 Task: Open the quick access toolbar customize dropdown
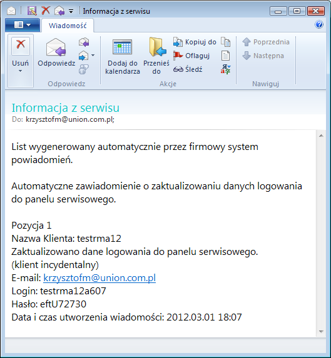pyautogui.click(x=71, y=11)
